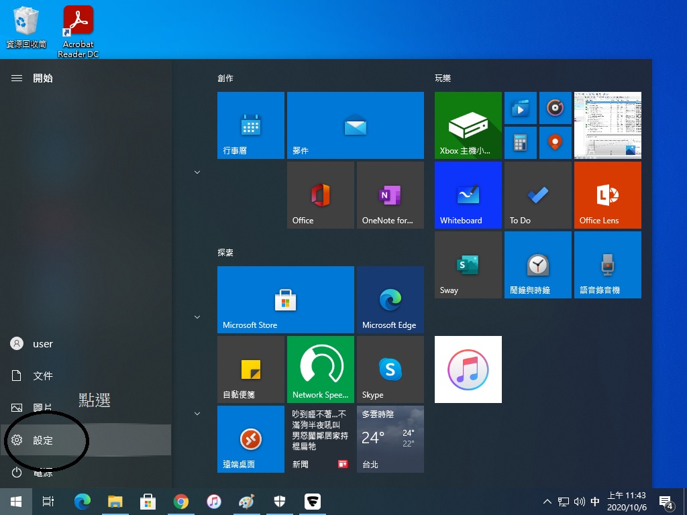Click the chevron left of the Office tile row

click(197, 172)
